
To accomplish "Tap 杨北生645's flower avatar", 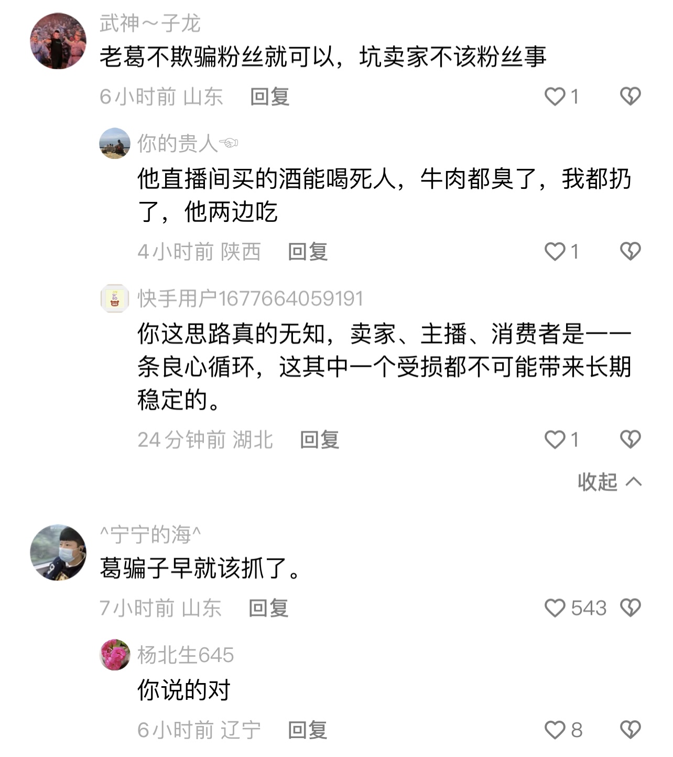I will (115, 655).
